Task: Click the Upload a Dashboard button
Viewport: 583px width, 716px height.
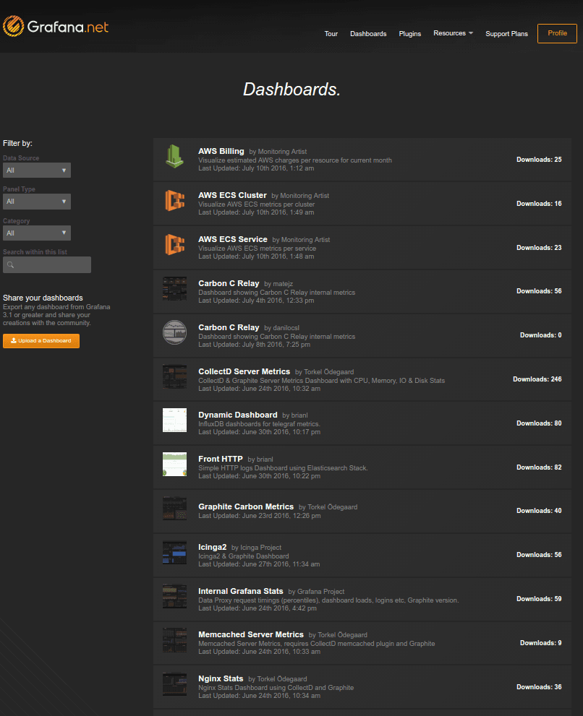Action: pos(41,340)
